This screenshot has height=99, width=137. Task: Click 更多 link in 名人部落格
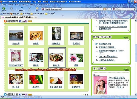click(x=127, y=69)
